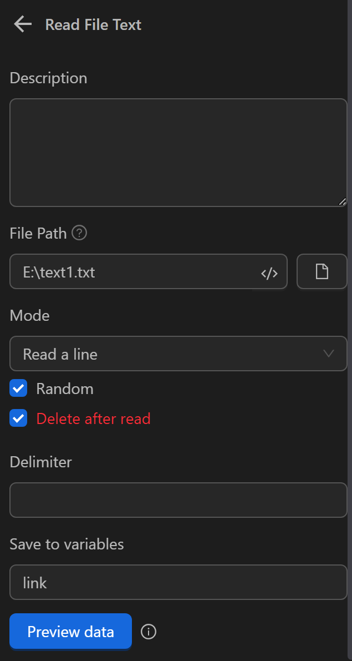Click the Read File Text panel title
This screenshot has height=661, width=352.
(x=93, y=24)
